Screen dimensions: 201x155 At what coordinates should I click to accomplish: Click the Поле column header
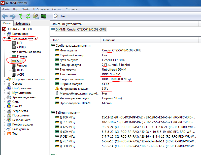[x=75, y=40]
